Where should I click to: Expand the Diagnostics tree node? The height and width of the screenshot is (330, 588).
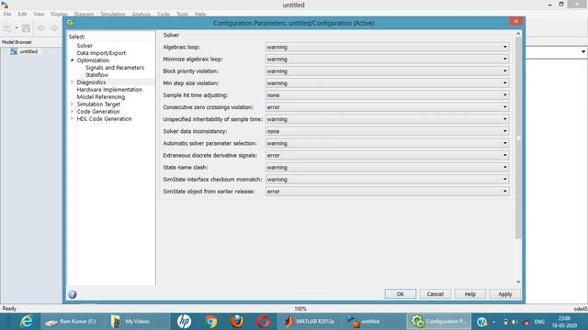coord(72,82)
